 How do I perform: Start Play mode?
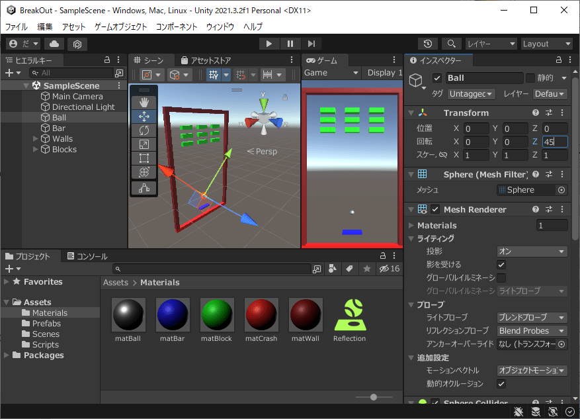(x=269, y=44)
